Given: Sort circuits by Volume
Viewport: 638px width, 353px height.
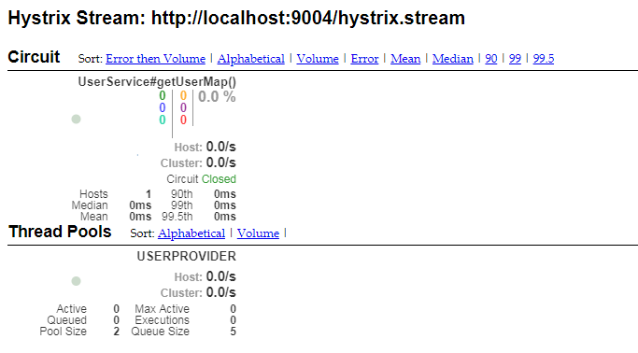Looking at the screenshot, I should coord(318,59).
